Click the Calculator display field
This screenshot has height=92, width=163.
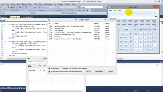click(133, 16)
